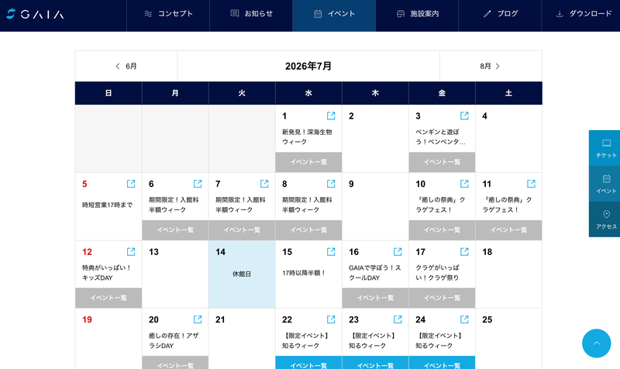Open external link icon for July 8
Screen dimensions: 620x369
pos(331,184)
